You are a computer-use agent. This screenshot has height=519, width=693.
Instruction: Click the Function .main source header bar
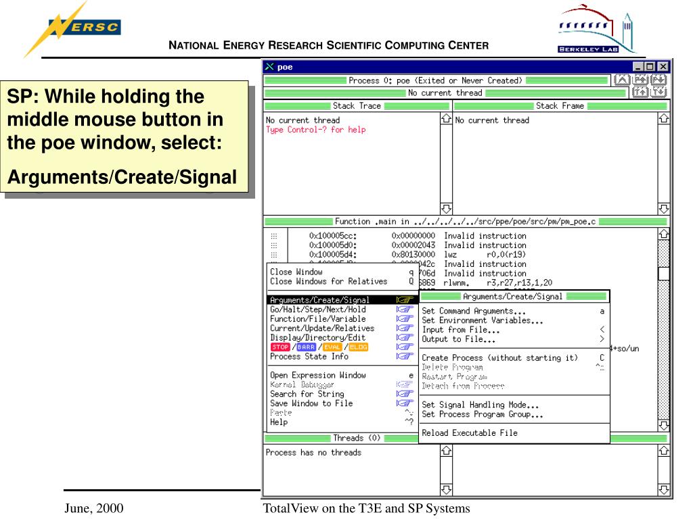tap(466, 222)
